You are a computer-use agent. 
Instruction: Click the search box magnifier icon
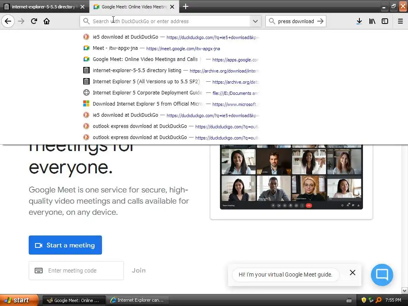click(272, 21)
